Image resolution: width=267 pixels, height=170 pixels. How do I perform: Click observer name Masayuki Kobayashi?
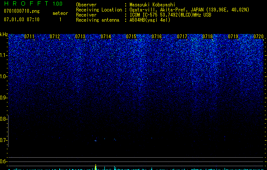tap(152, 5)
